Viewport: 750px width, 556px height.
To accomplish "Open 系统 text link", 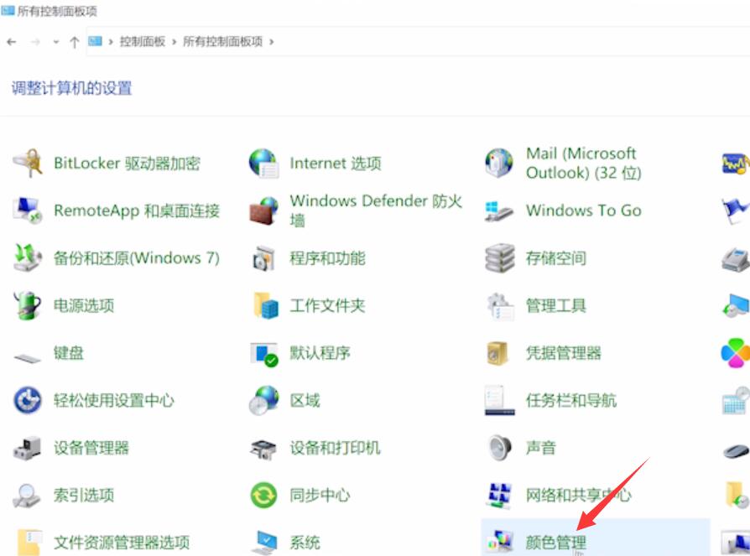I will (305, 543).
